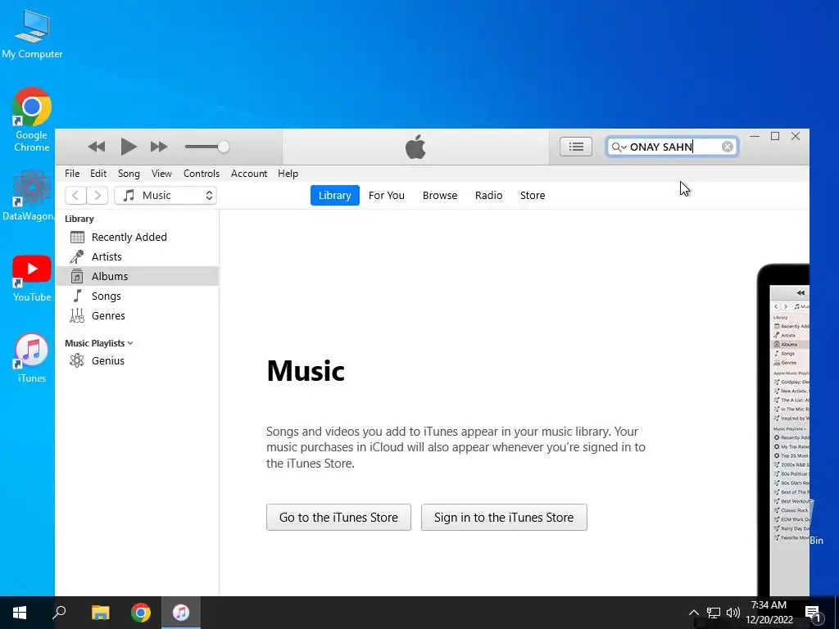839x629 pixels.
Task: Open the notification center icon
Action: tap(812, 613)
